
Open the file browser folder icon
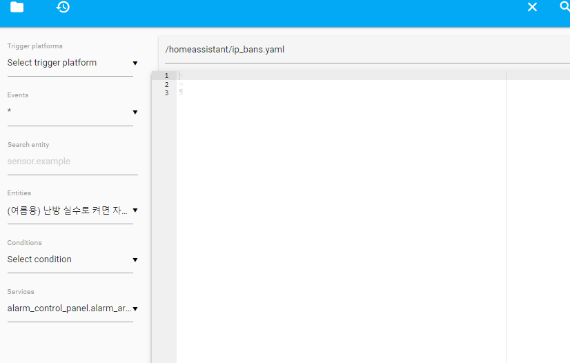click(x=17, y=7)
